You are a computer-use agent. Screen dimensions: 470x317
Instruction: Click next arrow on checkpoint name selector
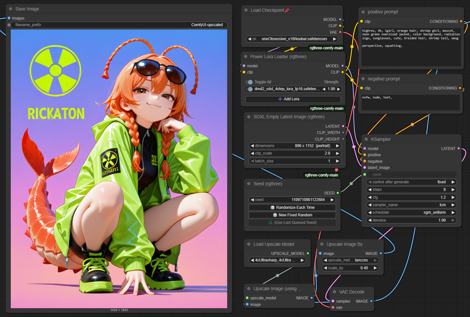tap(335, 39)
